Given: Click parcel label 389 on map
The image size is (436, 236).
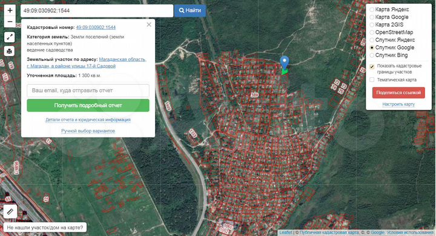Looking at the screenshot, I should click(x=255, y=95).
